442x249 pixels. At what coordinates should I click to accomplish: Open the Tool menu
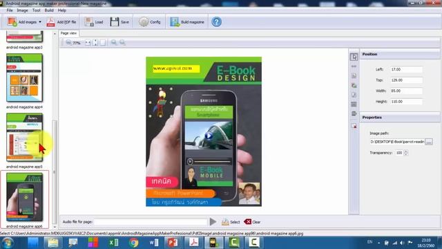pos(37,10)
